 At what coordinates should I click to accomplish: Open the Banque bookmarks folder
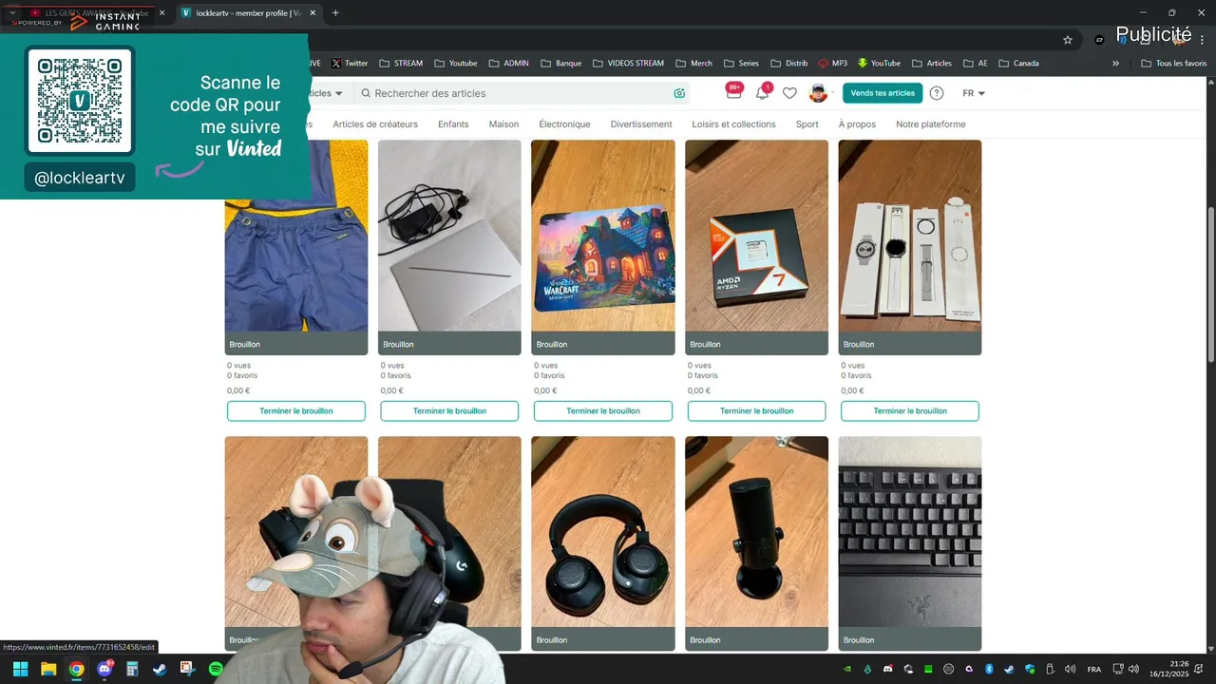click(x=560, y=64)
